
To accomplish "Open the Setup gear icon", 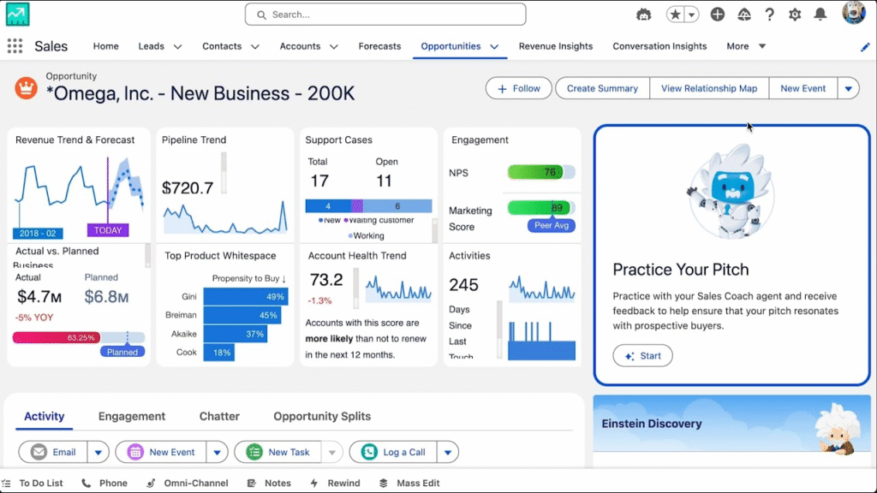I will (795, 15).
